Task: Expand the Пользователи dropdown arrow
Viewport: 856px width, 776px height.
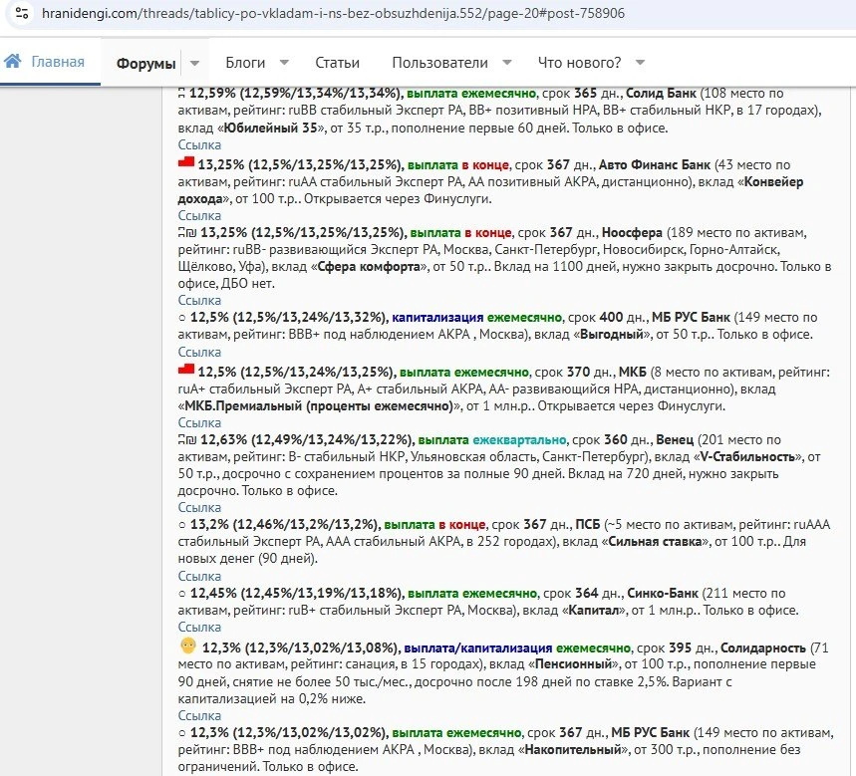Action: [x=507, y=62]
